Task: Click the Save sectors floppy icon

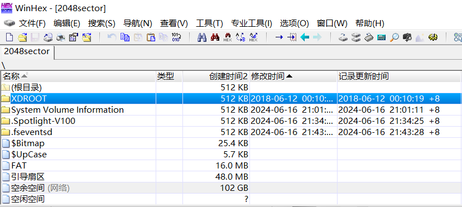Action: 35,37
